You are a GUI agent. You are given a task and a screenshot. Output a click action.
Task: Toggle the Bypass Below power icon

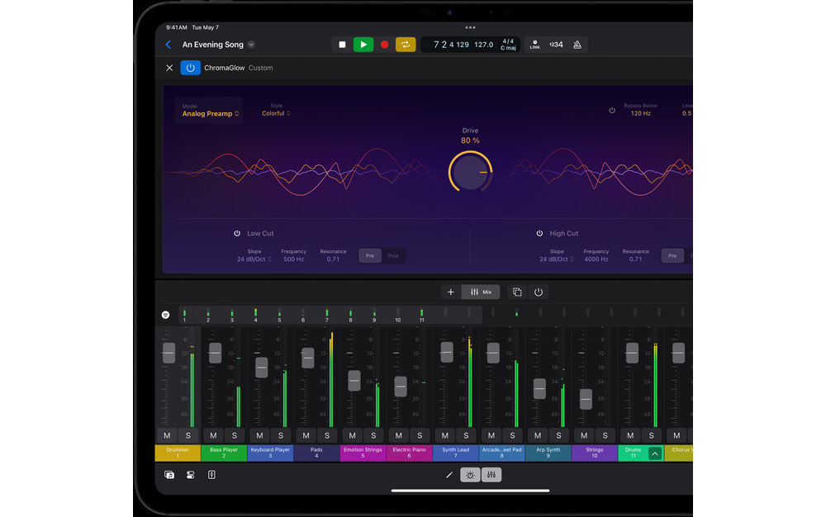(612, 111)
